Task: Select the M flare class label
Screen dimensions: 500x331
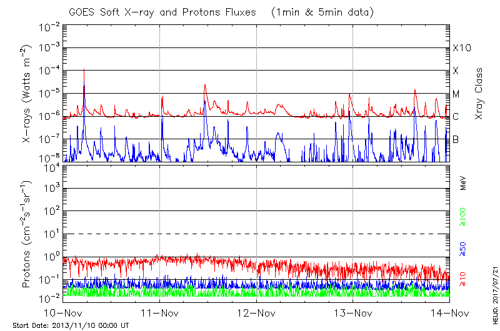Action: [456, 94]
